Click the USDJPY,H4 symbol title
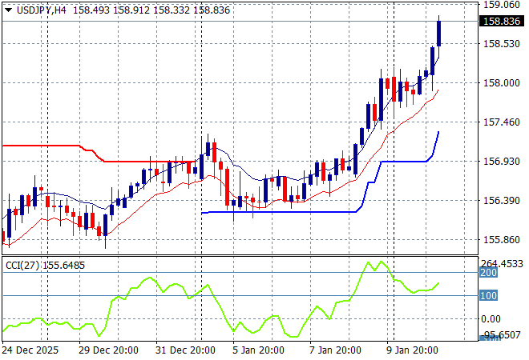The height and width of the screenshot is (360, 529). click(40, 8)
